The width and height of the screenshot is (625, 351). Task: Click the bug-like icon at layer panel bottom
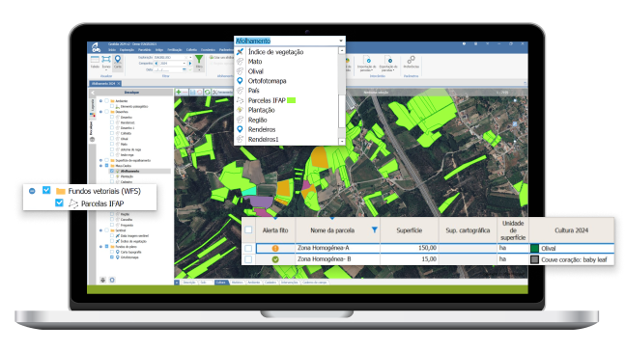click(x=102, y=280)
